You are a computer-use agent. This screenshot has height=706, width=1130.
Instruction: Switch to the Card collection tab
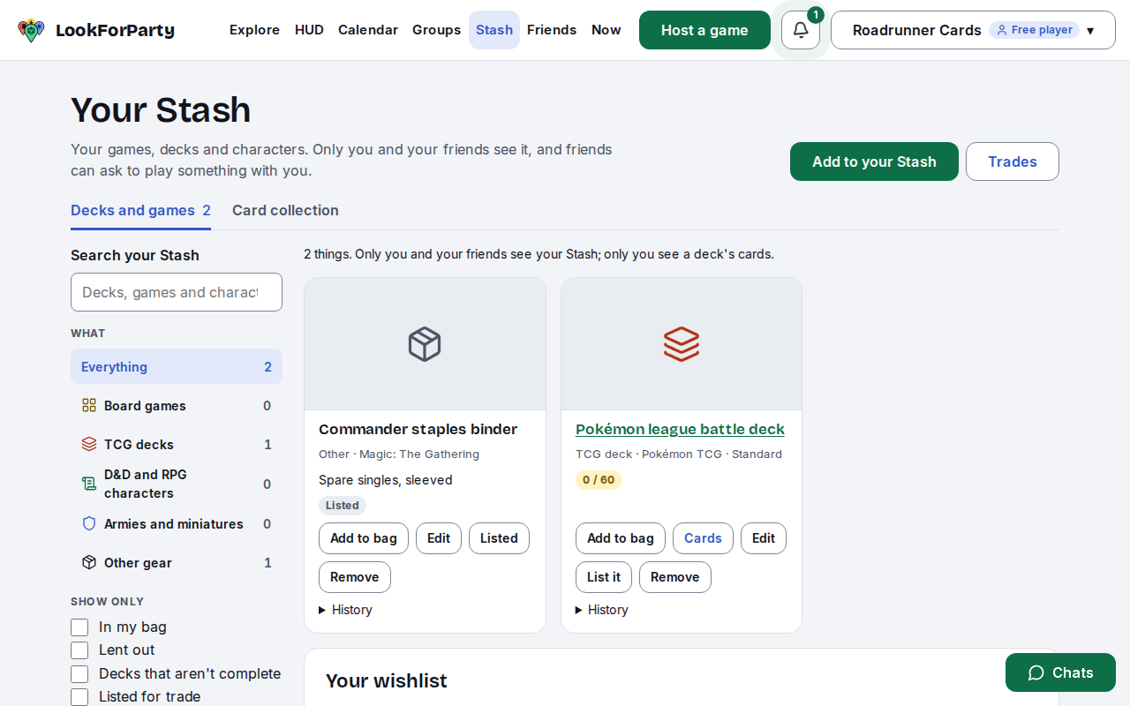[x=285, y=210]
